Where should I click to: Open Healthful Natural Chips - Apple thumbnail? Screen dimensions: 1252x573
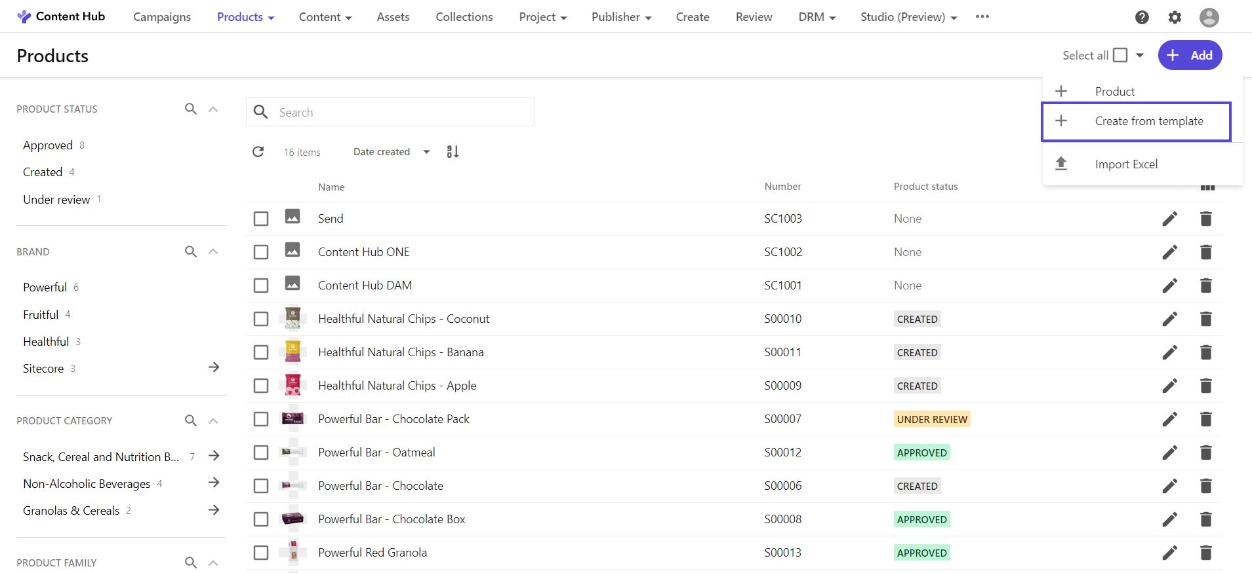click(293, 385)
